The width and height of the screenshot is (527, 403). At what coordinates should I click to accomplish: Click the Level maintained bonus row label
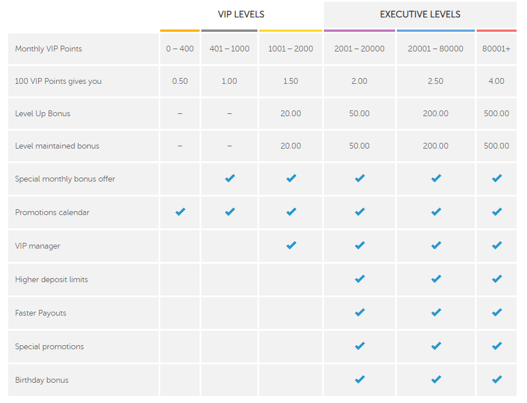click(57, 146)
